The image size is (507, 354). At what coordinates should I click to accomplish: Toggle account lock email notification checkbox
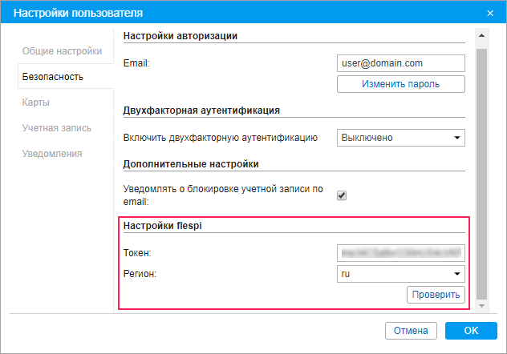342,195
